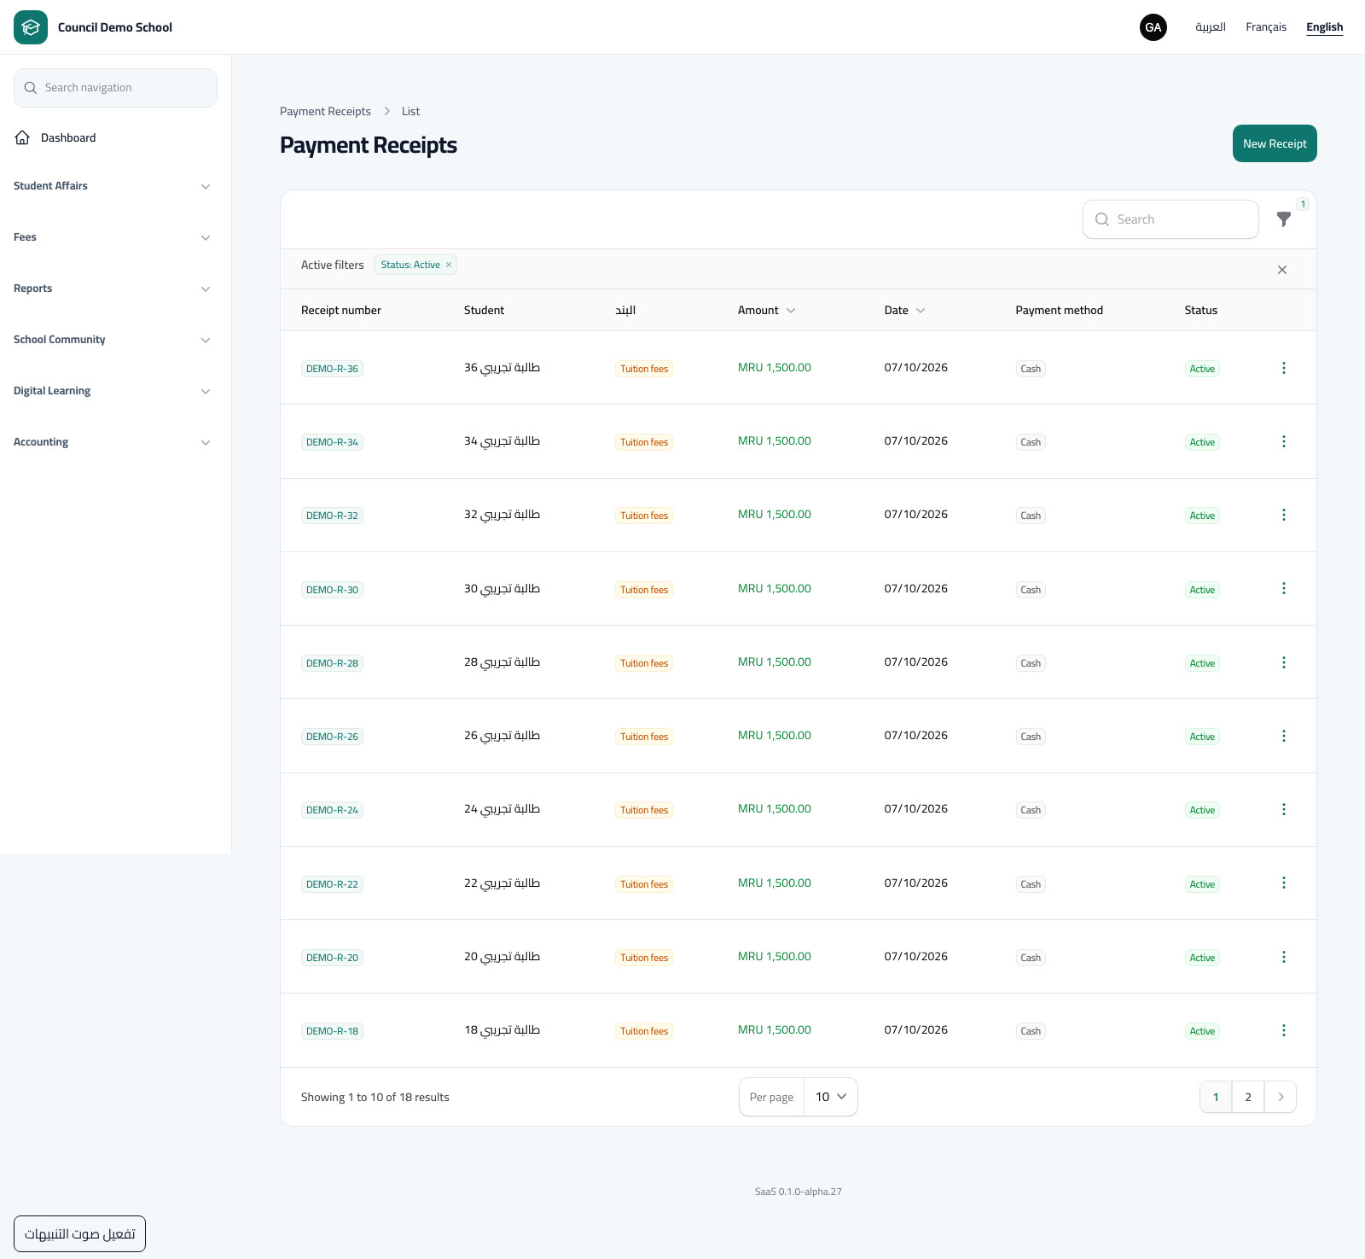
Task: Open actions menu for DEMO-R-36 row
Action: point(1284,368)
